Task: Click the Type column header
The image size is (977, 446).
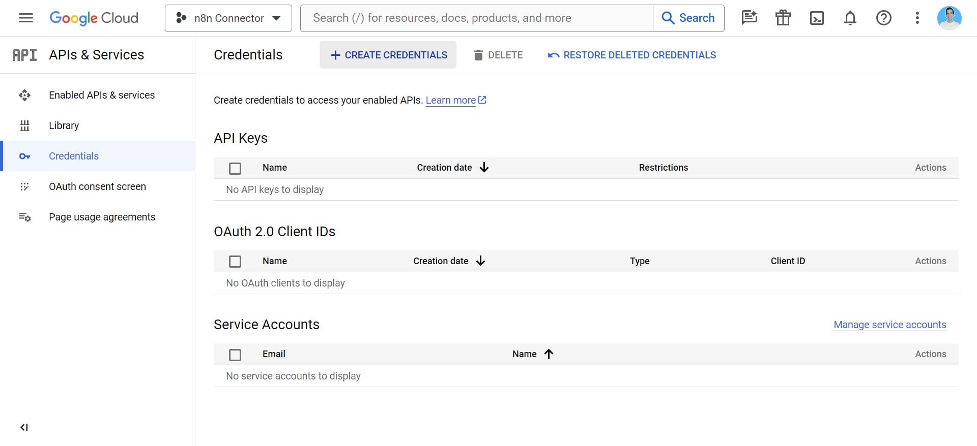Action: click(640, 261)
